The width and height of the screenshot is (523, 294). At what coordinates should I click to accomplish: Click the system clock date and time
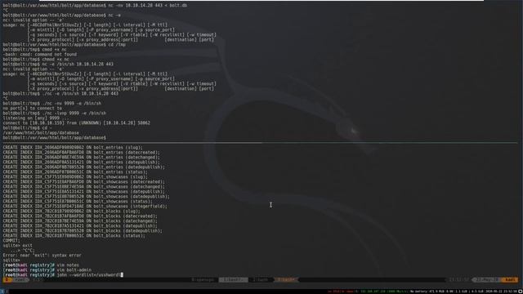(x=501, y=292)
